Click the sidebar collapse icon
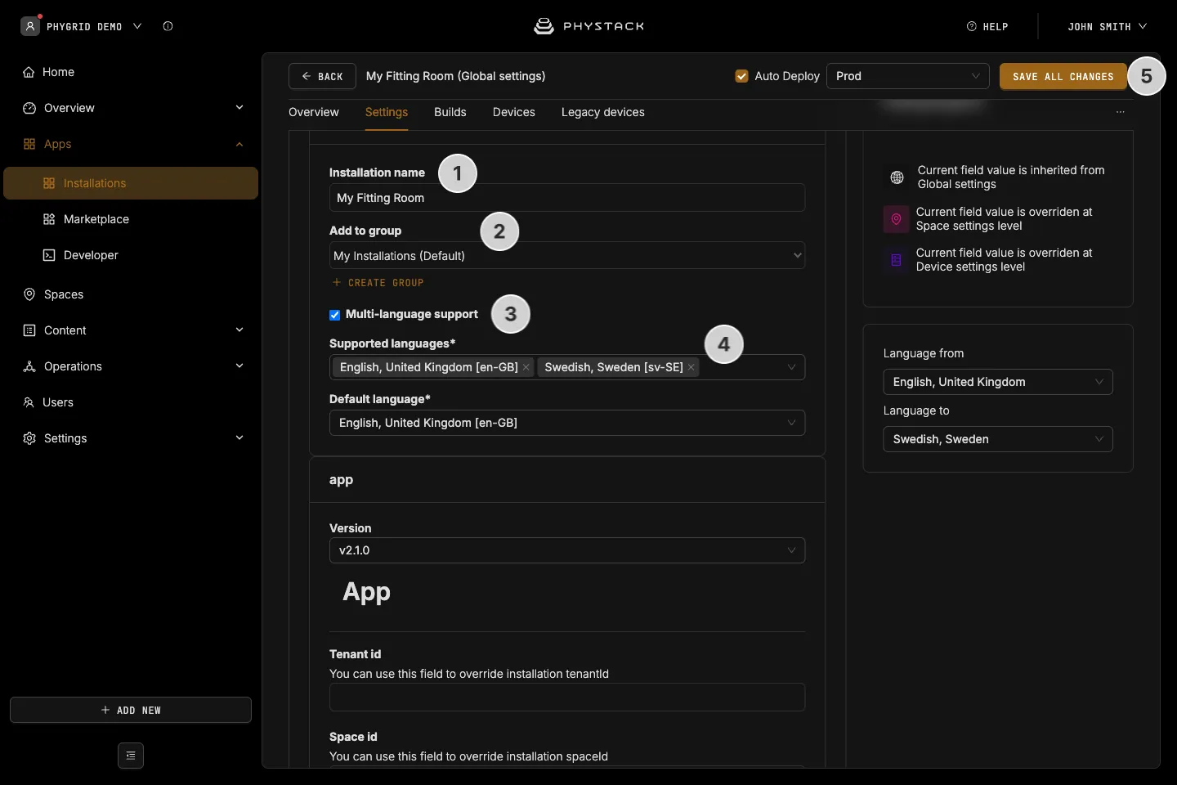 [131, 756]
